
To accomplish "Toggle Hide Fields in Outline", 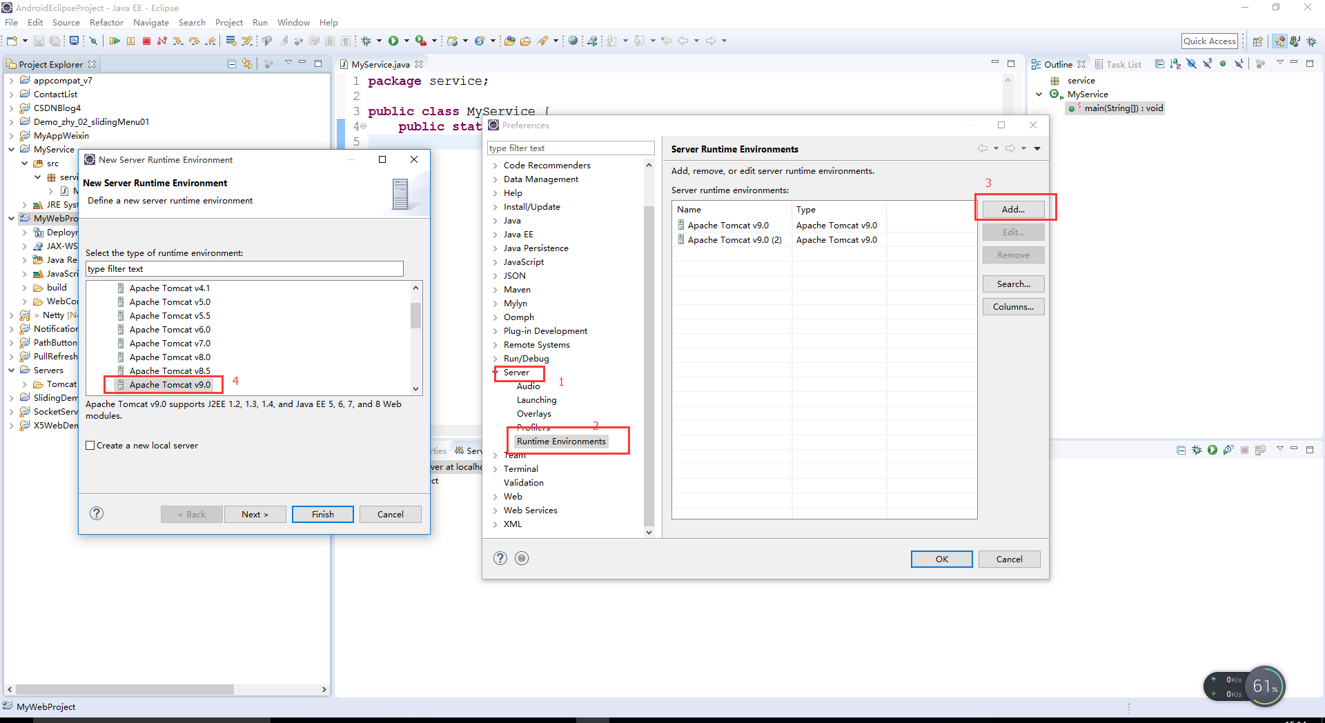I will 1191,64.
